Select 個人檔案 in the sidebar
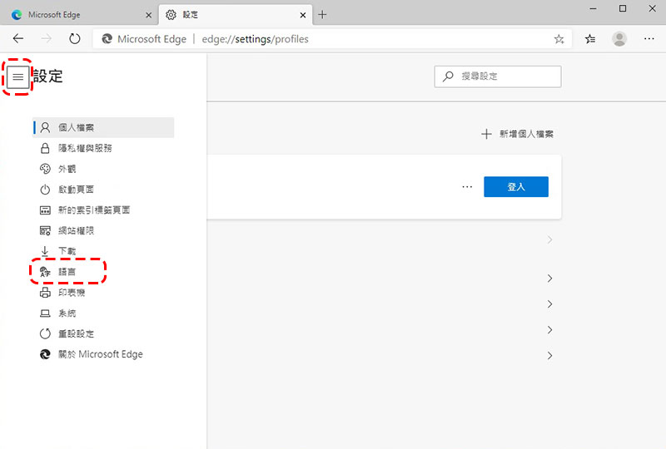The width and height of the screenshot is (666, 449). (103, 127)
